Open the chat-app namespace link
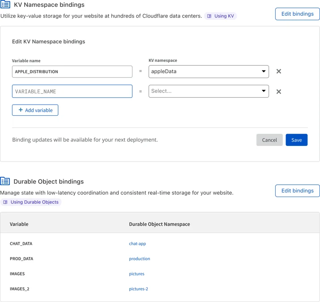The width and height of the screenshot is (320, 302). (137, 244)
